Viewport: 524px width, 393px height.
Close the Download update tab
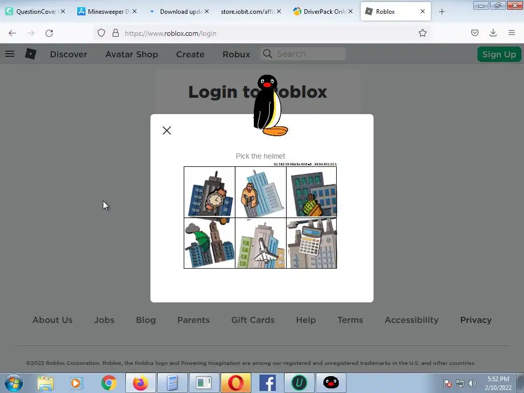click(207, 11)
